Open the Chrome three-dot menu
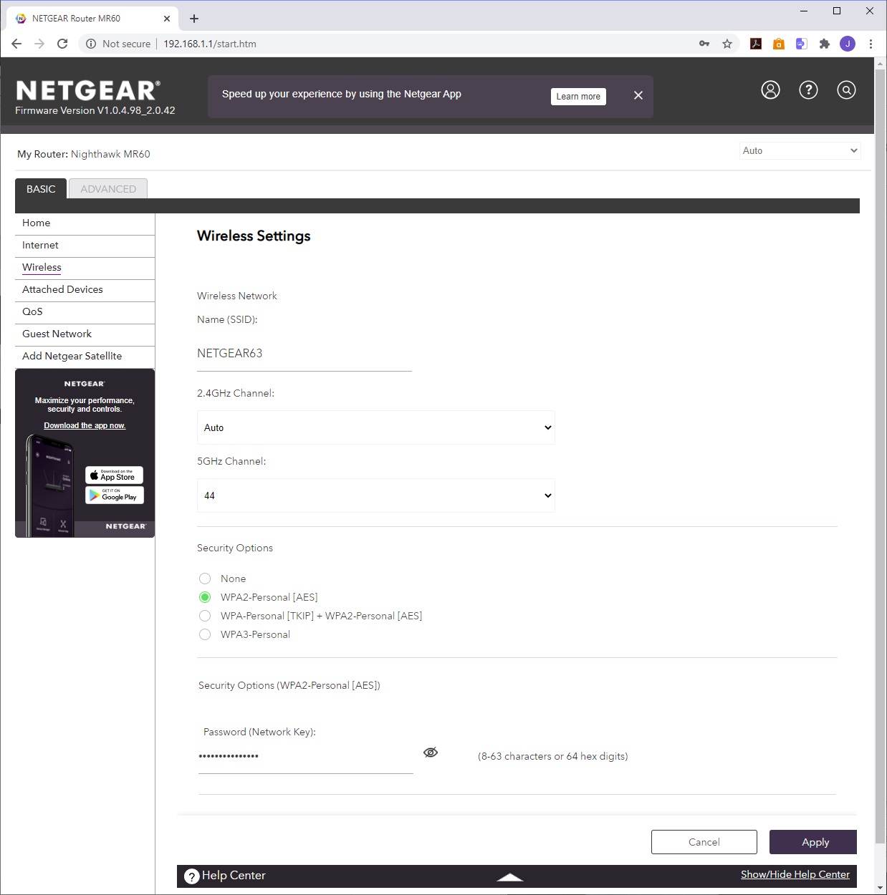The height and width of the screenshot is (895, 887). pos(871,44)
